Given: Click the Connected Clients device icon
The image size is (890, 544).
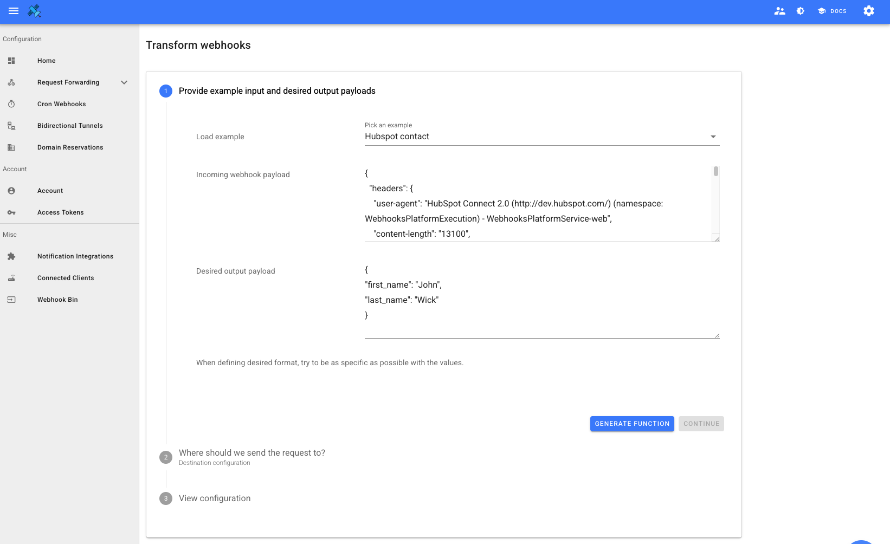Looking at the screenshot, I should pyautogui.click(x=11, y=277).
